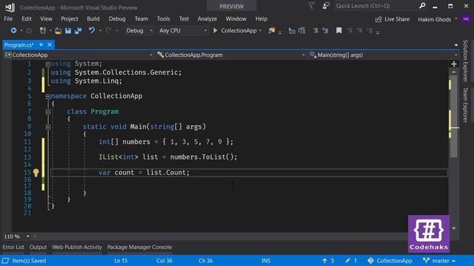Image resolution: width=474 pixels, height=266 pixels.
Task: Save the current file with disk icon
Action: (x=68, y=30)
